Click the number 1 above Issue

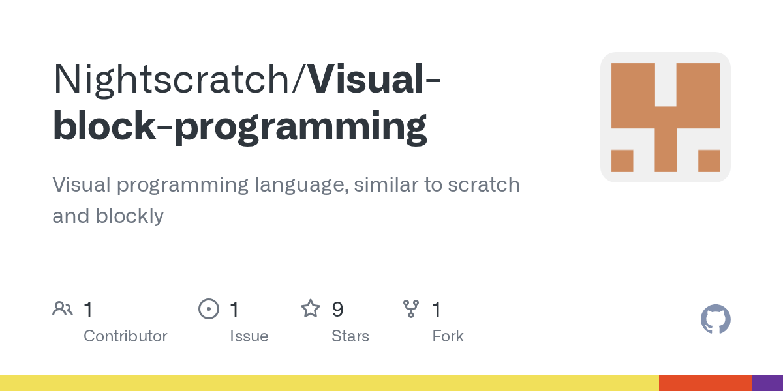pyautogui.click(x=234, y=310)
